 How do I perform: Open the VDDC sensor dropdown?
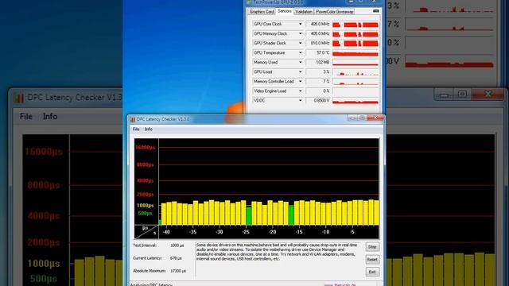pyautogui.click(x=300, y=101)
